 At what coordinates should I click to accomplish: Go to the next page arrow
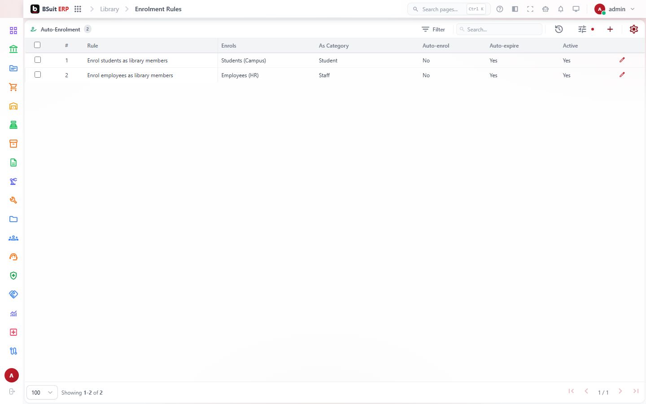(x=620, y=391)
